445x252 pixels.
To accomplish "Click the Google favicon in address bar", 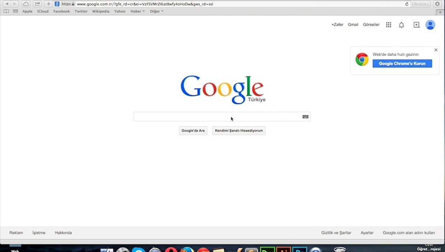I will click(57, 4).
